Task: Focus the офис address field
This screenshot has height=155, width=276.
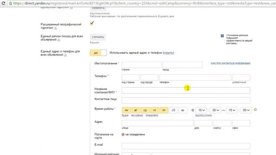Action: pyautogui.click(x=241, y=123)
